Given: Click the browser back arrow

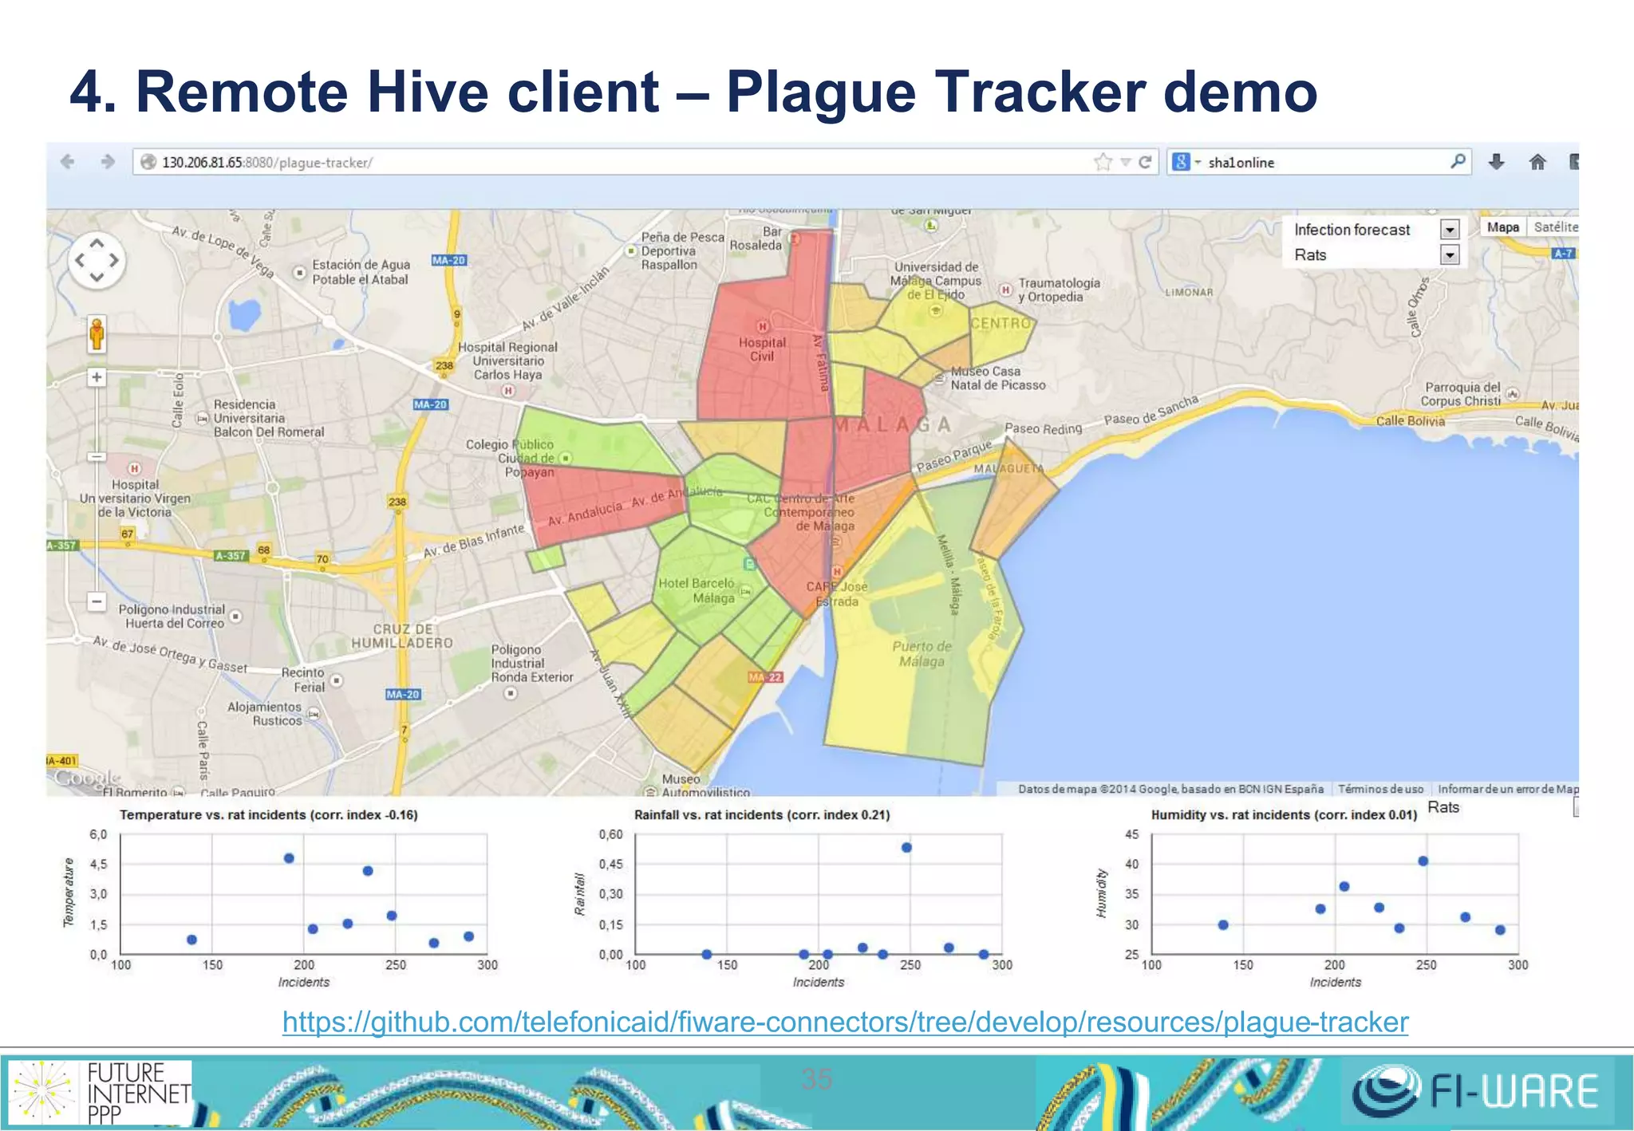Looking at the screenshot, I should [68, 162].
